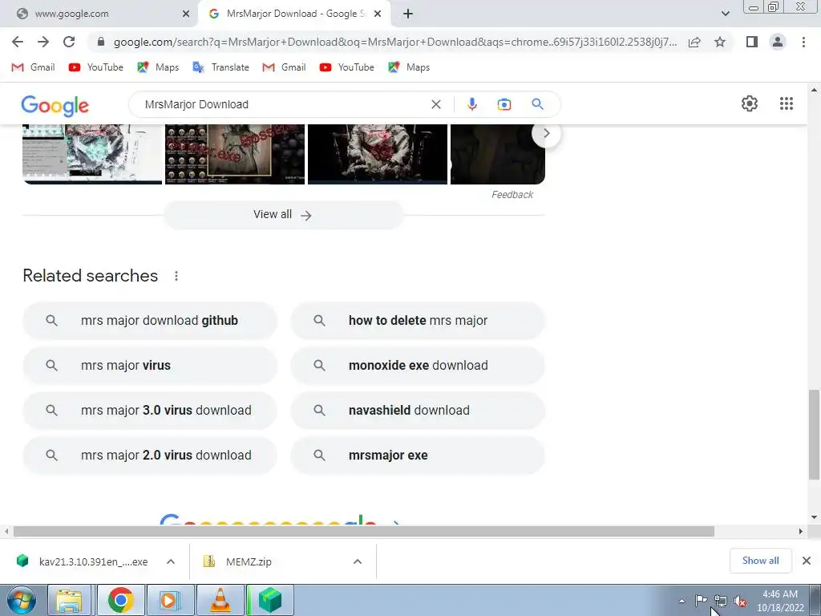Open the first Gmail bookmark
Screen dimensions: 821x616
coord(33,67)
